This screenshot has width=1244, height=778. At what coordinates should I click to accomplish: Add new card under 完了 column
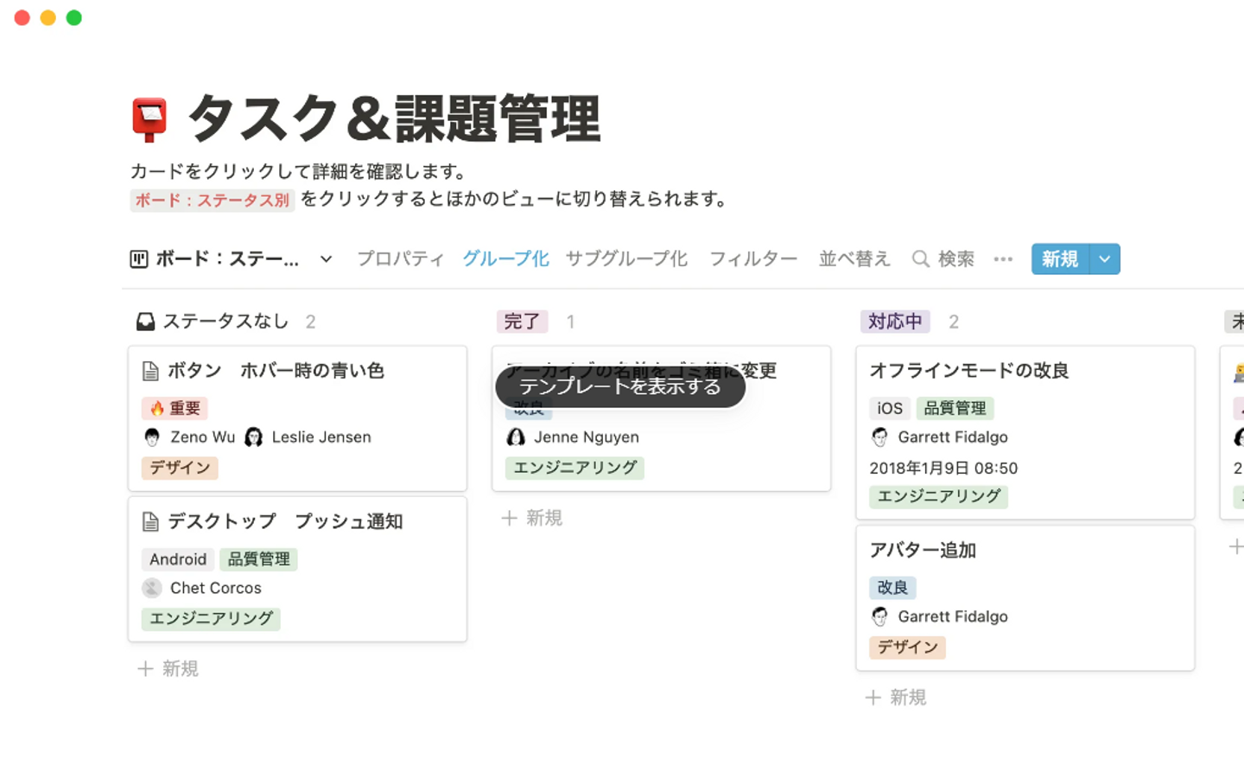tap(532, 518)
